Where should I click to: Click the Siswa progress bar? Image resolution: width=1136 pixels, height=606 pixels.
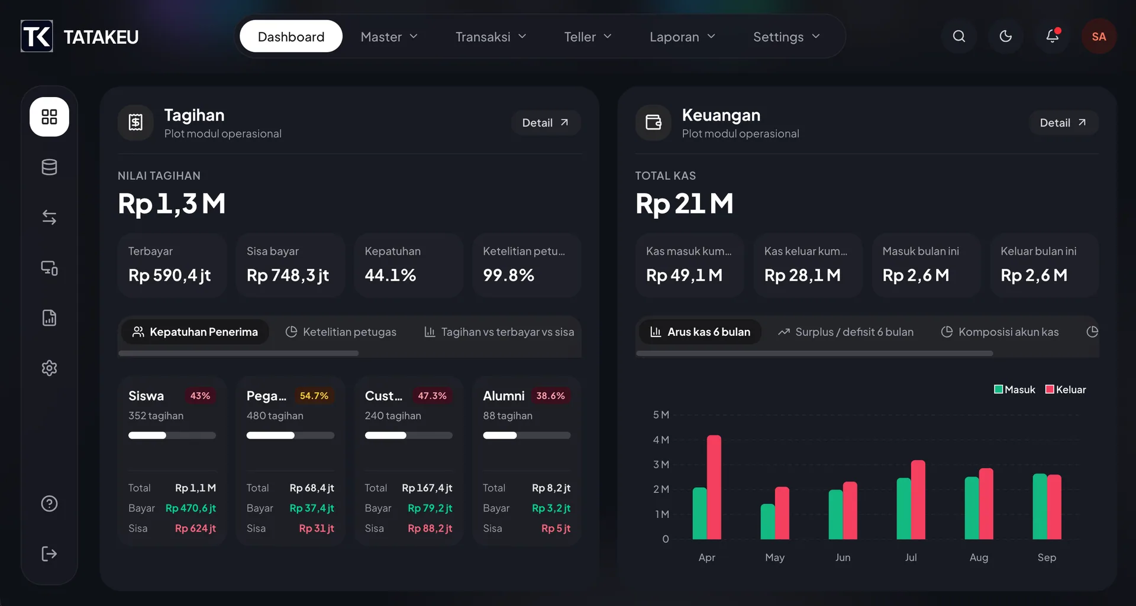172,436
